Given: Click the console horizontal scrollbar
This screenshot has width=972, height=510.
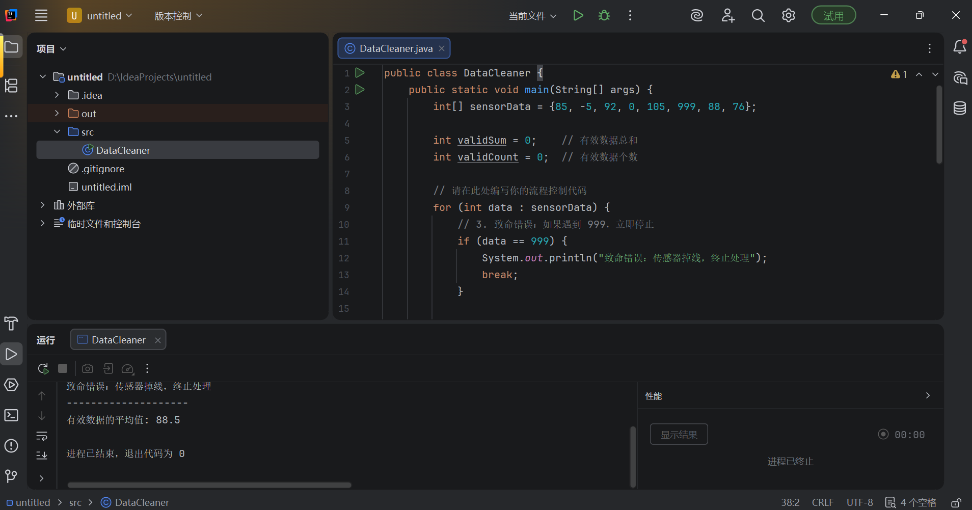Looking at the screenshot, I should [209, 485].
